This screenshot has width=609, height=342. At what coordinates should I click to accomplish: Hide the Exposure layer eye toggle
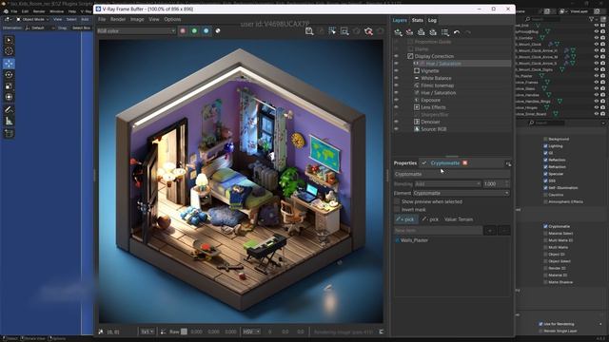pyautogui.click(x=396, y=100)
